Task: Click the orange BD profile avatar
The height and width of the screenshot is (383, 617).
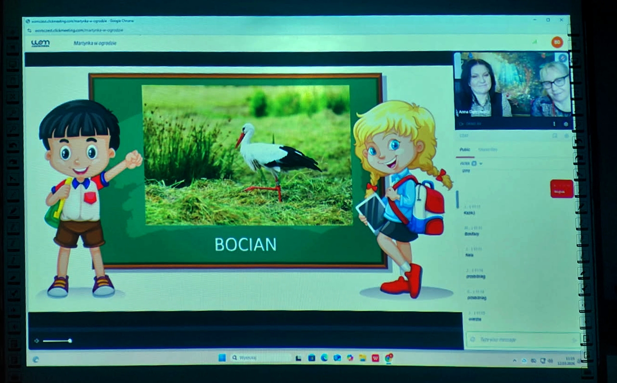Action: pos(557,42)
